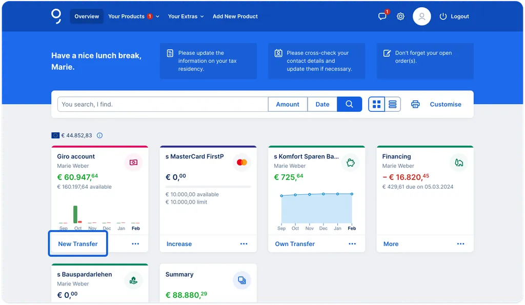
Task: Select the Overview tab
Action: click(x=87, y=16)
